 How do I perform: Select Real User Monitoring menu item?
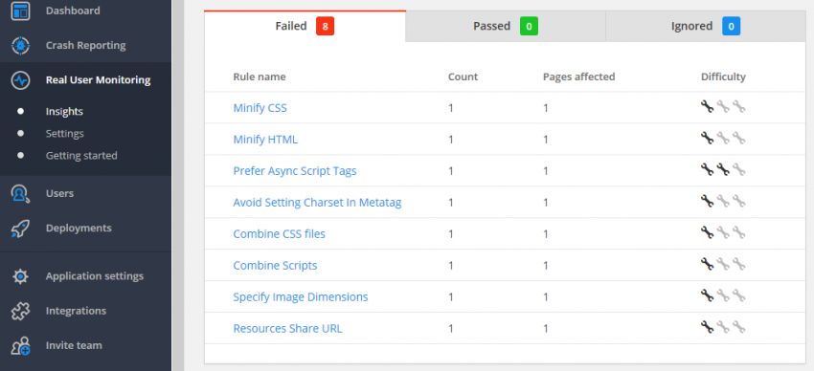coord(98,80)
